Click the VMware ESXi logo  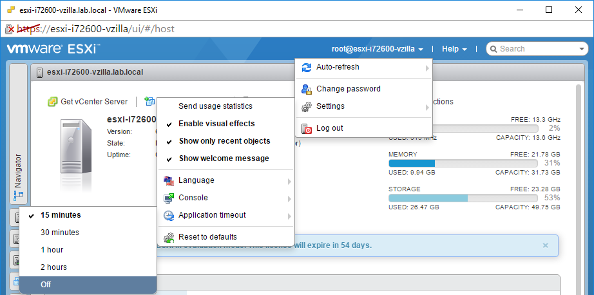pyautogui.click(x=53, y=49)
